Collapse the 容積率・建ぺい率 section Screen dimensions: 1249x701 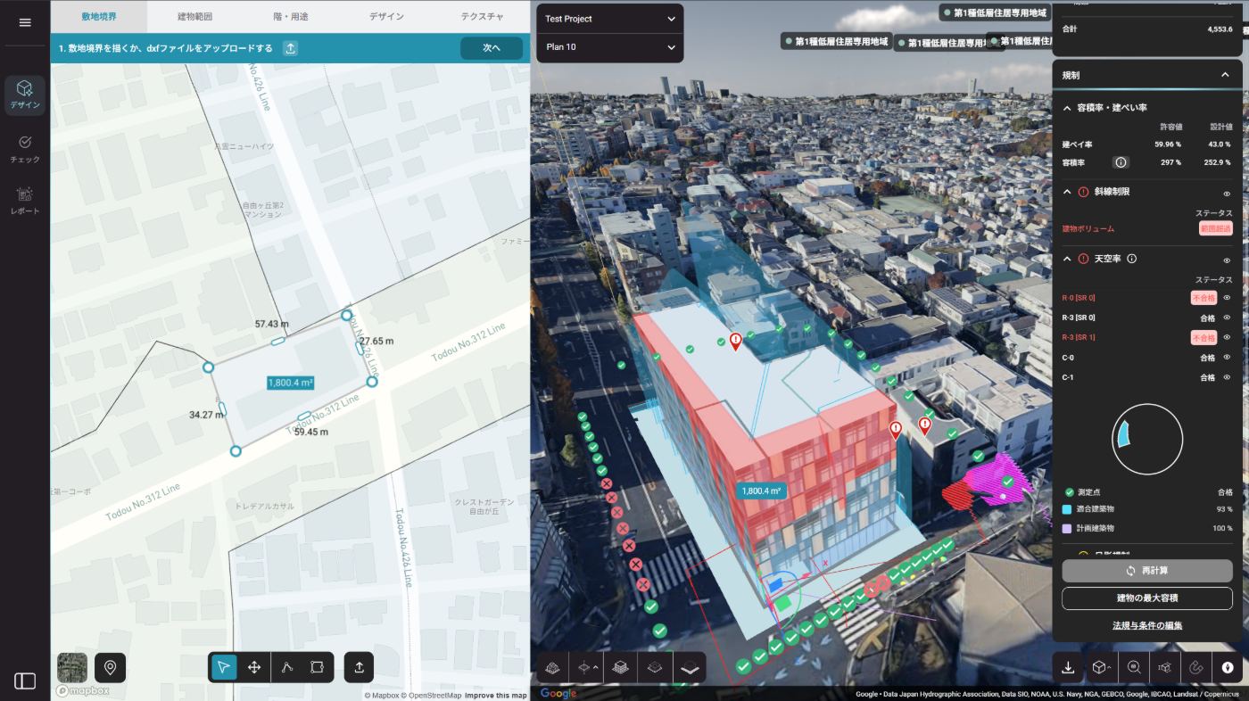click(x=1066, y=107)
